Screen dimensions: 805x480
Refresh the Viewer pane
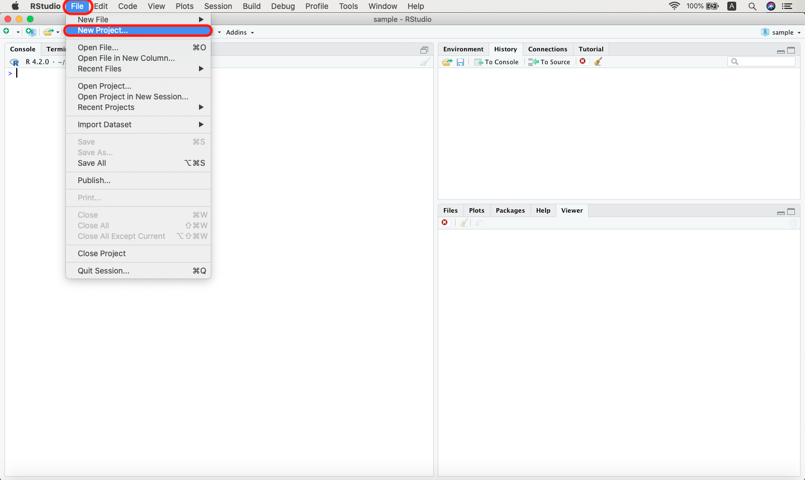793,223
